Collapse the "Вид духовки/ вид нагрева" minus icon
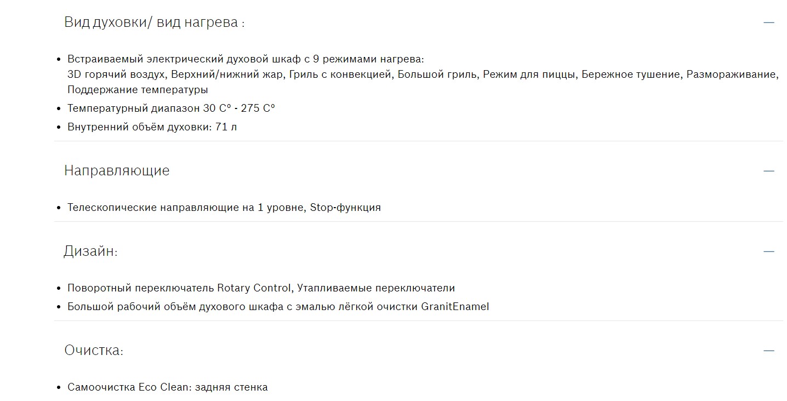Screen dimensions: 787x401 (769, 22)
